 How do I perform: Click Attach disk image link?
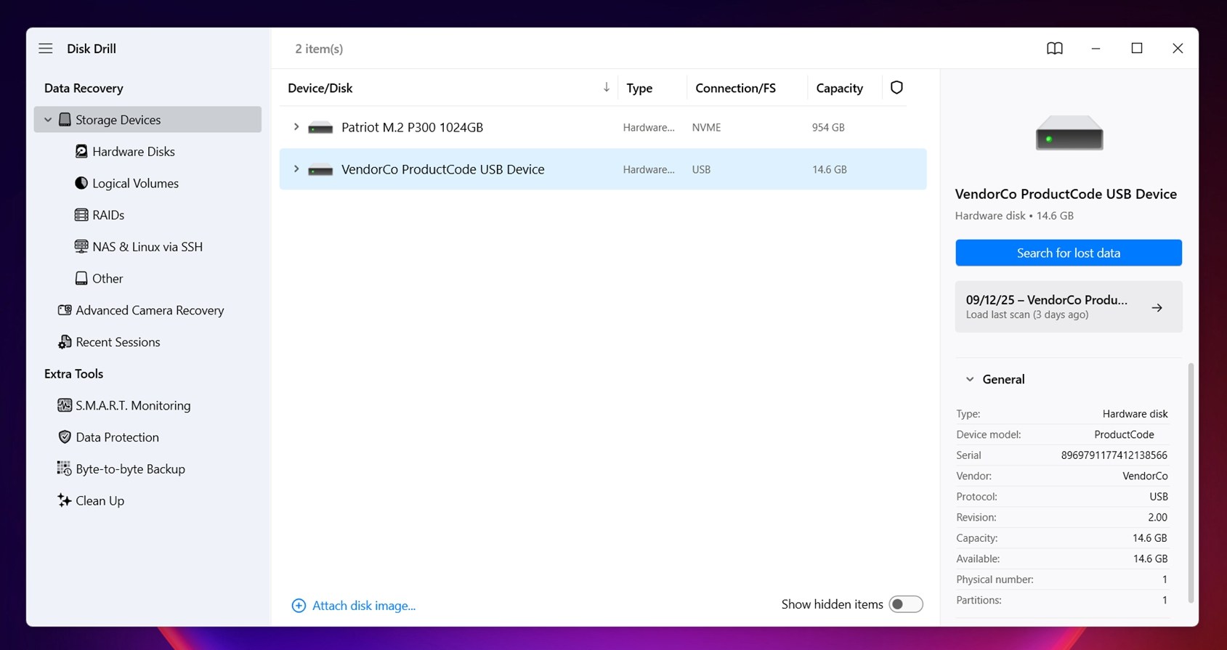click(363, 606)
